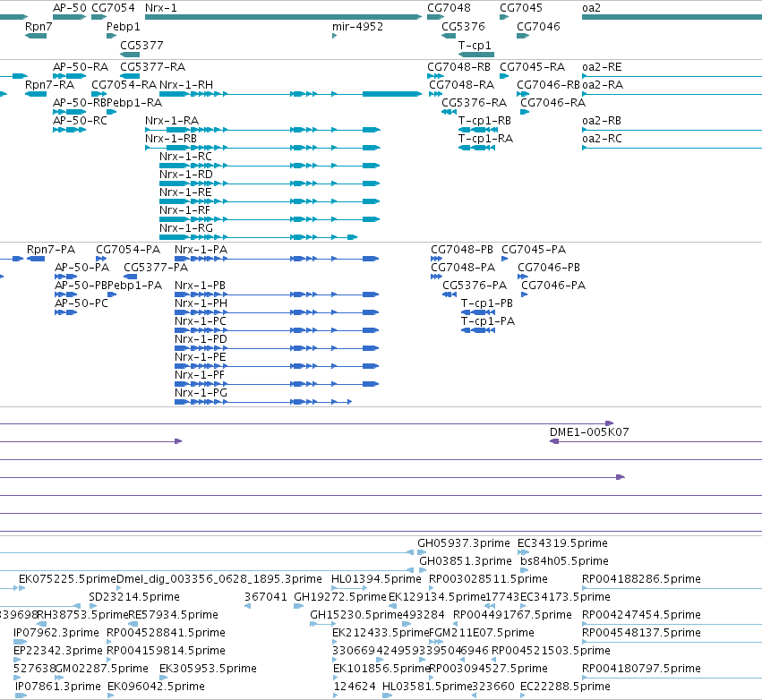Click the GH05937.3prime EST label
Viewport: 762px width, 700px height.
click(x=464, y=543)
